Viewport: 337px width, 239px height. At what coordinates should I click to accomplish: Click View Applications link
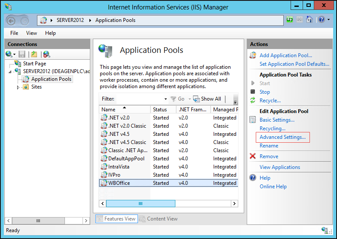pos(279,167)
